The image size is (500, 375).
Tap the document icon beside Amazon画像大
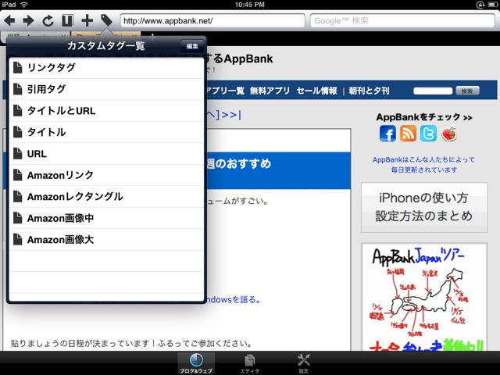pos(18,240)
